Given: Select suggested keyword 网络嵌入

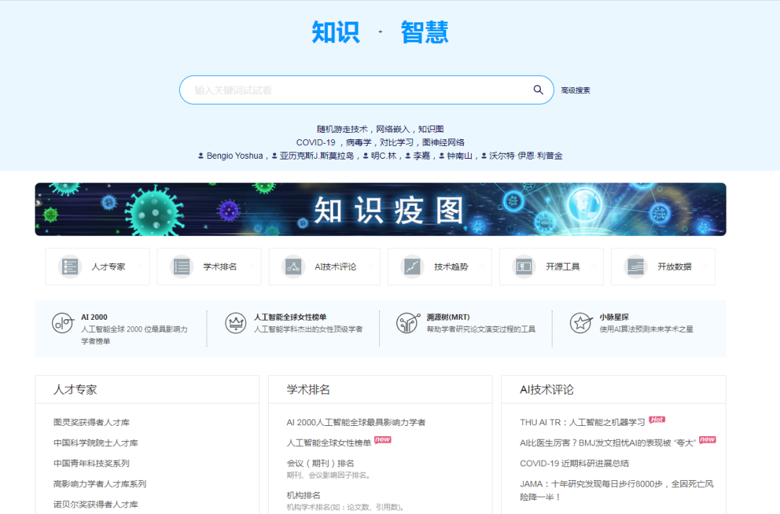Looking at the screenshot, I should point(392,129).
